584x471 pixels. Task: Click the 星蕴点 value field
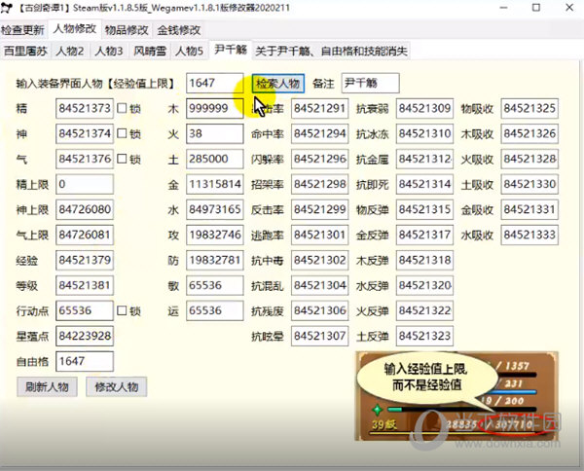(85, 336)
